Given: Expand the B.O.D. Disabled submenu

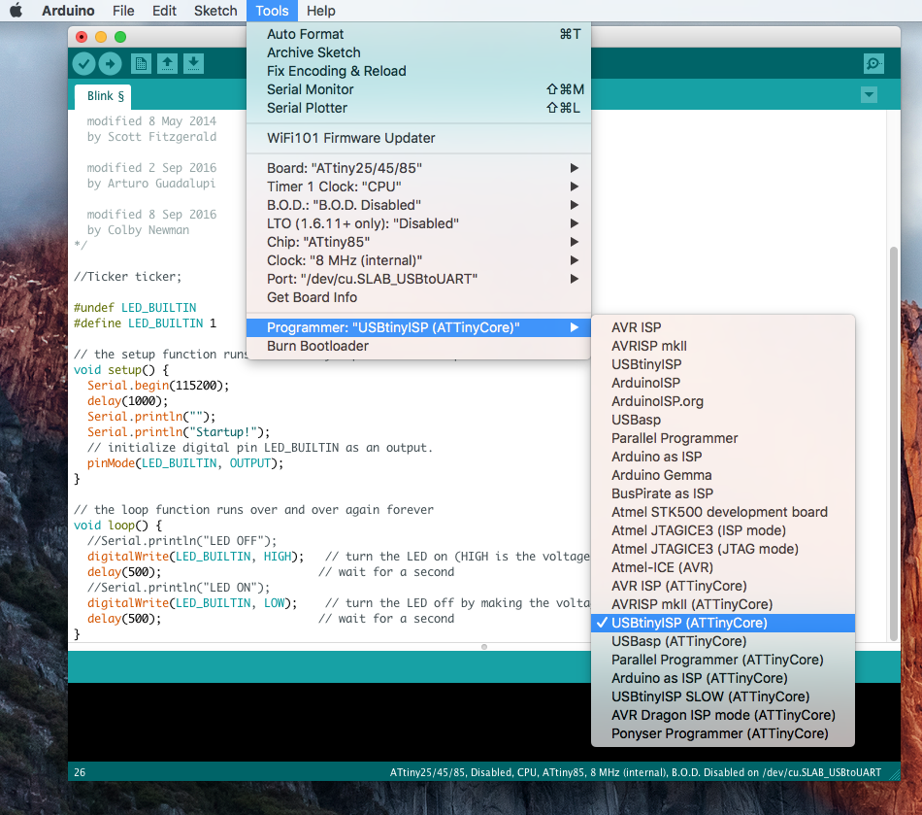Looking at the screenshot, I should 418,205.
